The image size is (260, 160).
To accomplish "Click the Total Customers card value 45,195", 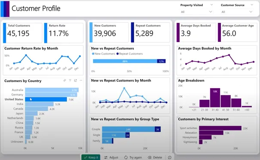I will tap(18, 34).
